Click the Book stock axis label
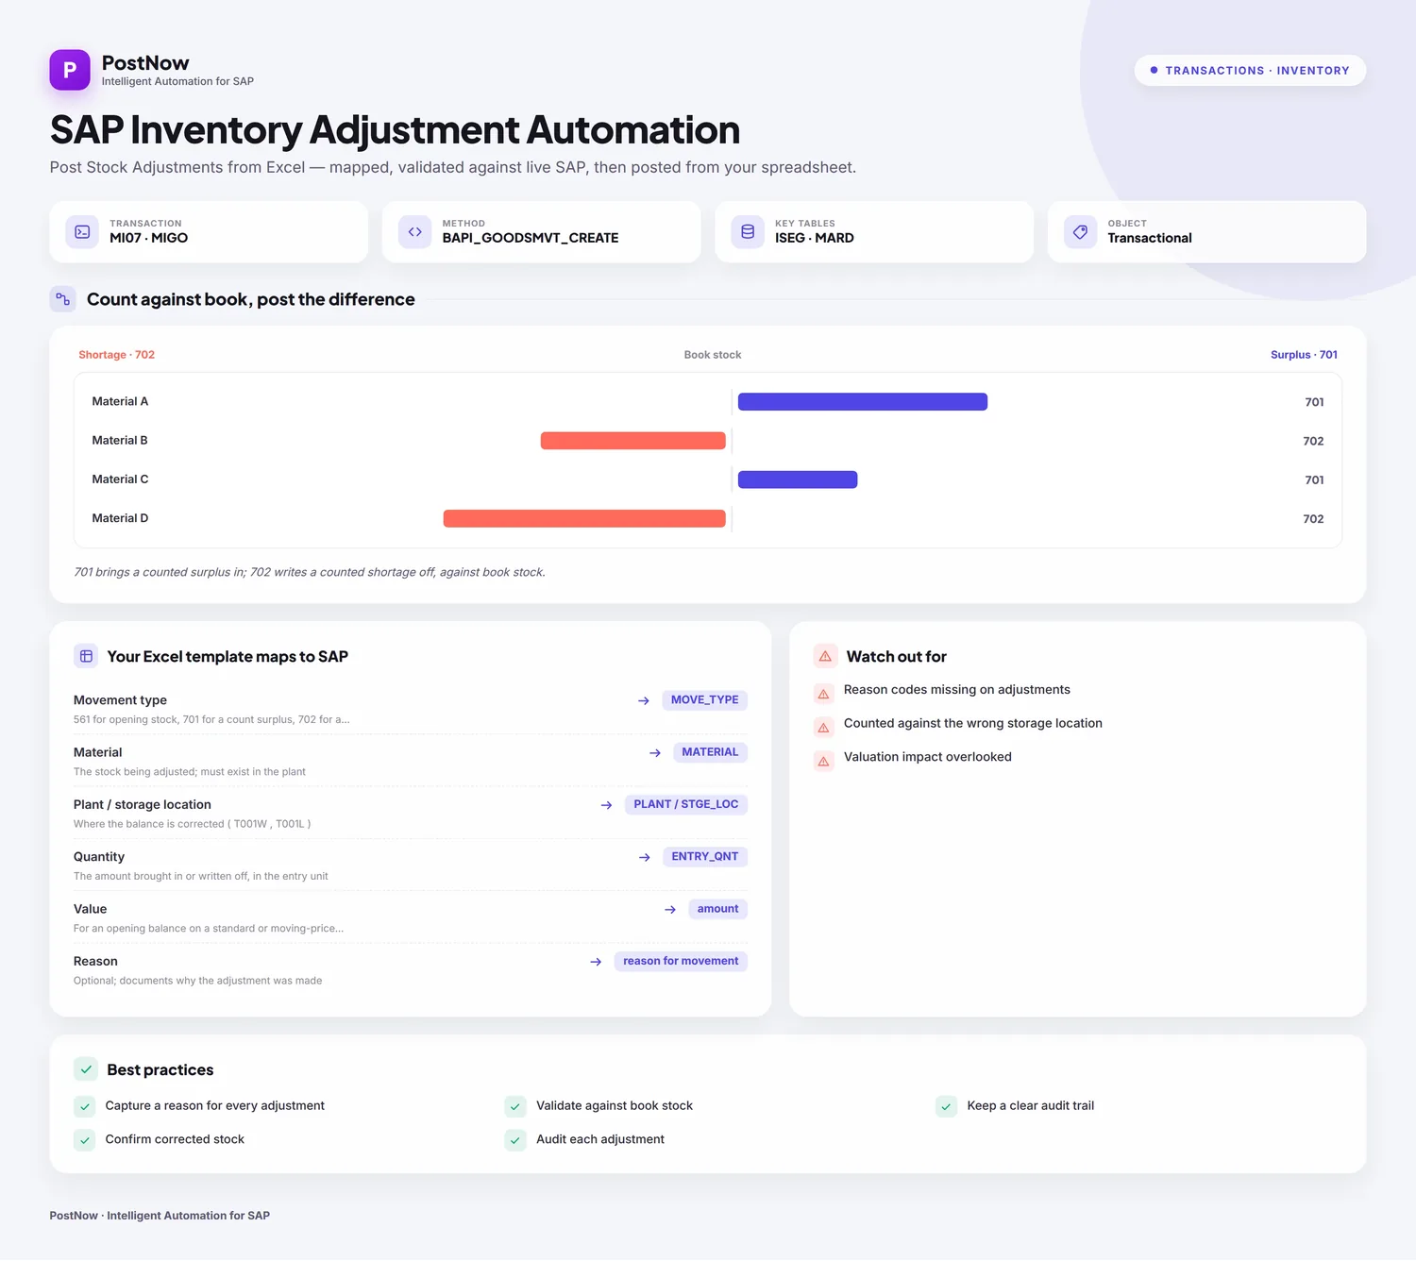Viewport: 1416px width, 1261px height. click(713, 355)
